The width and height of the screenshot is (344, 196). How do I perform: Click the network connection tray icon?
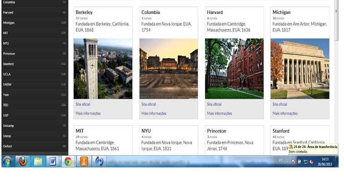305,162
